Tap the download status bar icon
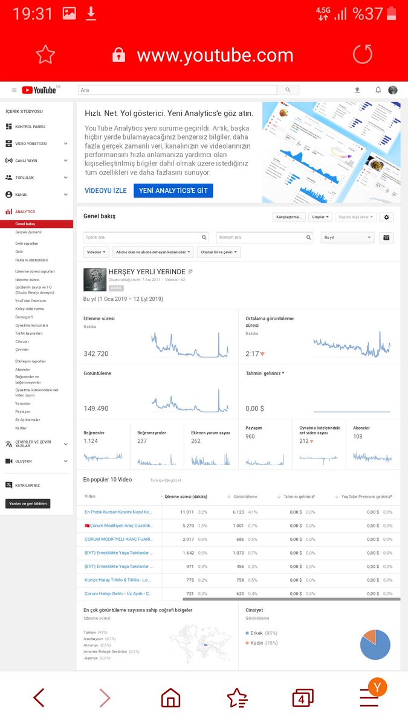Screen dimensions: 408x725 pos(91,13)
